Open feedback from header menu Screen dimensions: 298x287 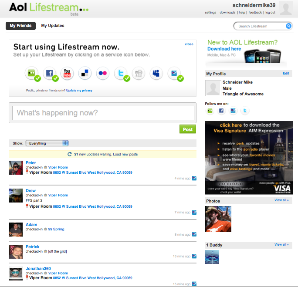[255, 12]
